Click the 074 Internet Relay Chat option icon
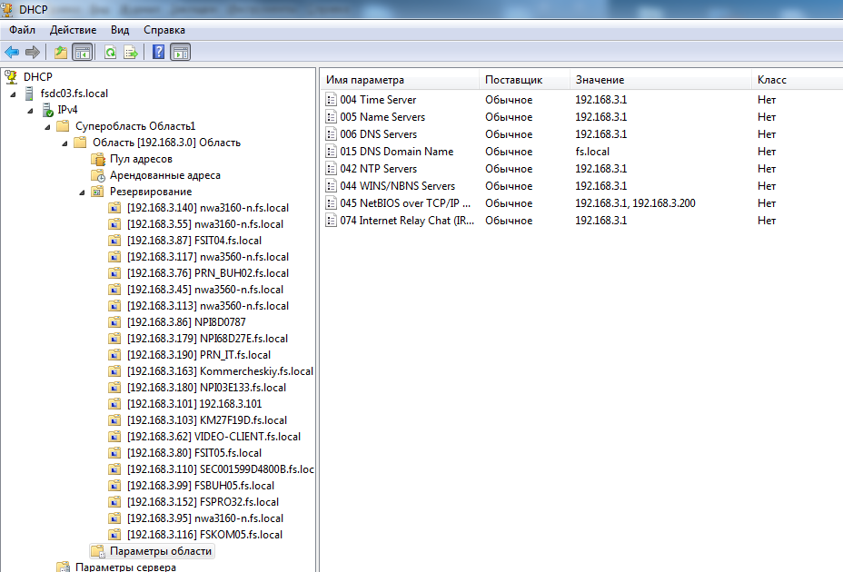 (332, 220)
